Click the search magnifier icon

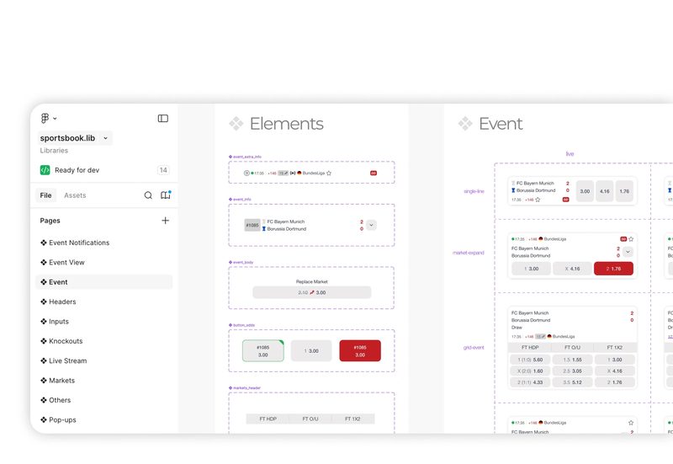coord(148,195)
